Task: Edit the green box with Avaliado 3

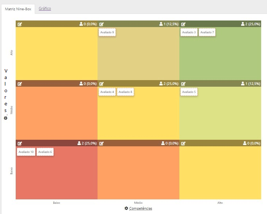Action: [x=183, y=24]
